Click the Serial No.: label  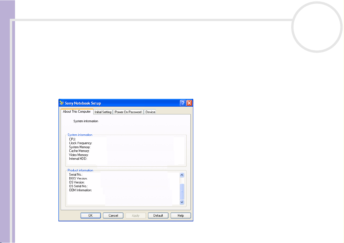[76, 175]
